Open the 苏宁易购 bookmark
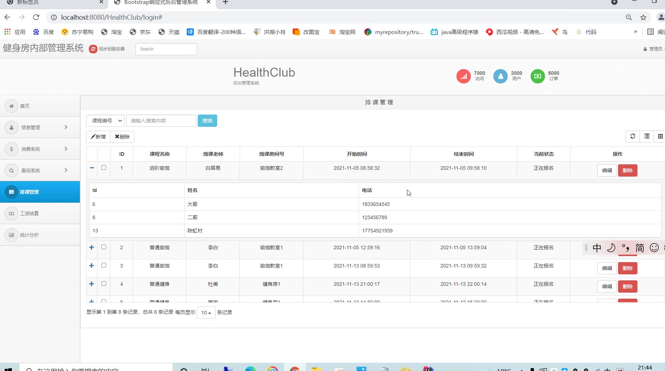 tap(77, 32)
